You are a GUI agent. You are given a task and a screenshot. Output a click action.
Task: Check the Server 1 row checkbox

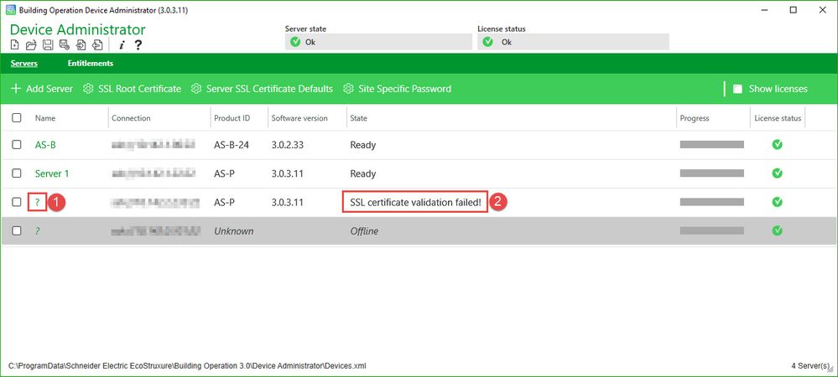click(x=17, y=173)
